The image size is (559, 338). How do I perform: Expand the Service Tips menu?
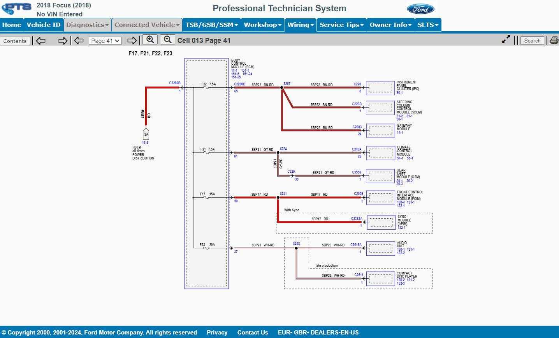[x=341, y=25]
